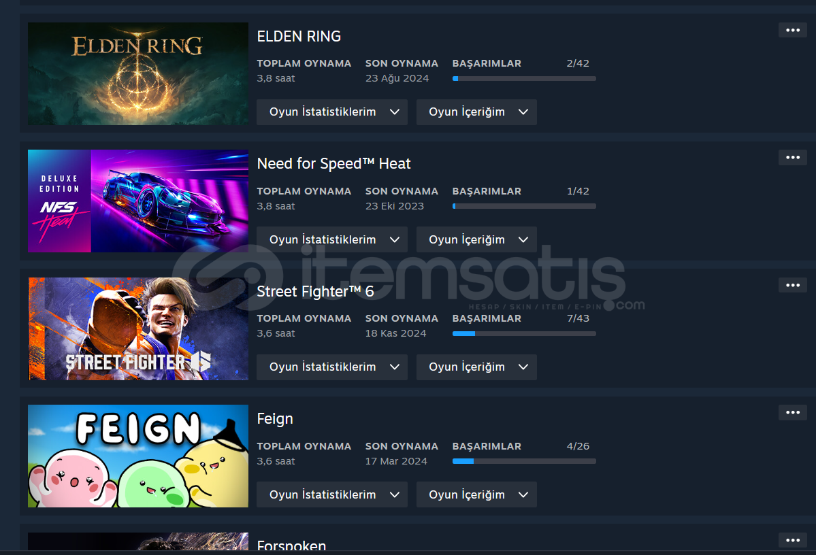
Task: Expand Oyun İçeriğim for Street Fighter 6
Action: (476, 367)
